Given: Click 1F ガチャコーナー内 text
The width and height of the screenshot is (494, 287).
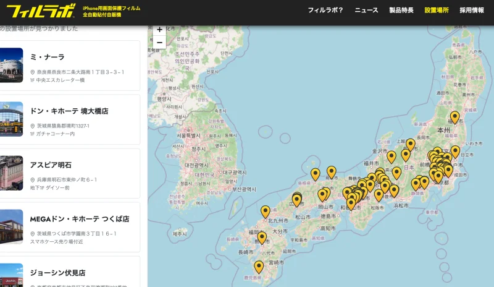Looking at the screenshot, I should pos(52,134).
